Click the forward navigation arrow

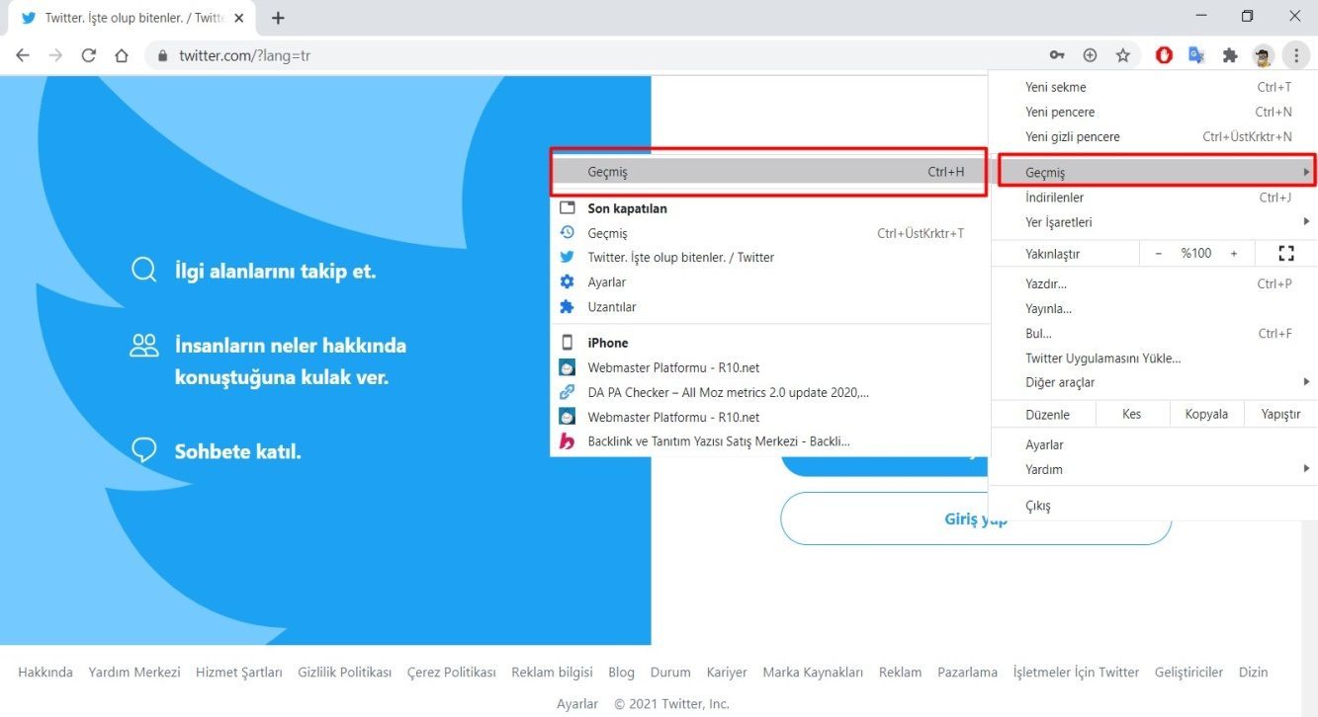(55, 55)
